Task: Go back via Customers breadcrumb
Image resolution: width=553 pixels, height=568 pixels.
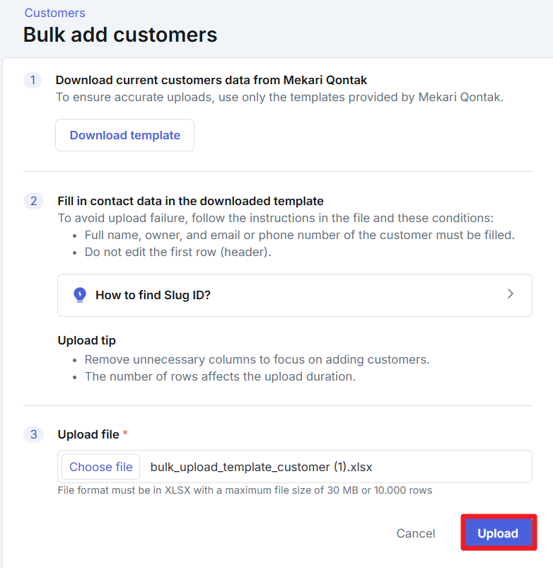Action: click(54, 13)
